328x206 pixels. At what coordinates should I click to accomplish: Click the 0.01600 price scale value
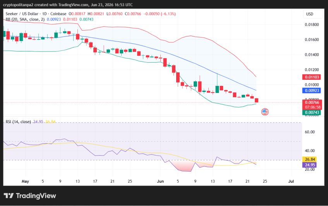(312, 40)
